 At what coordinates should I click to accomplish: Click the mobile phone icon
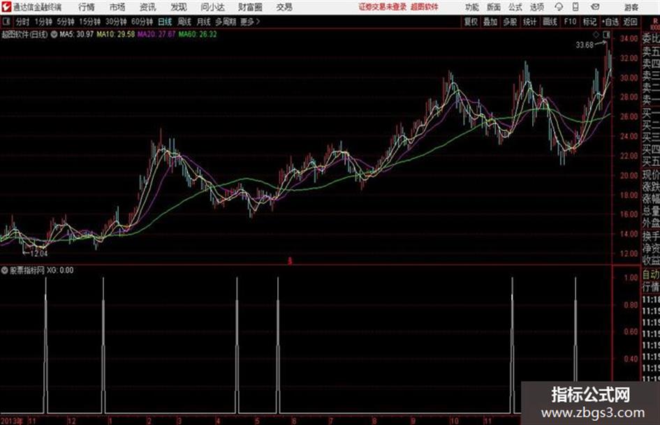click(575, 7)
